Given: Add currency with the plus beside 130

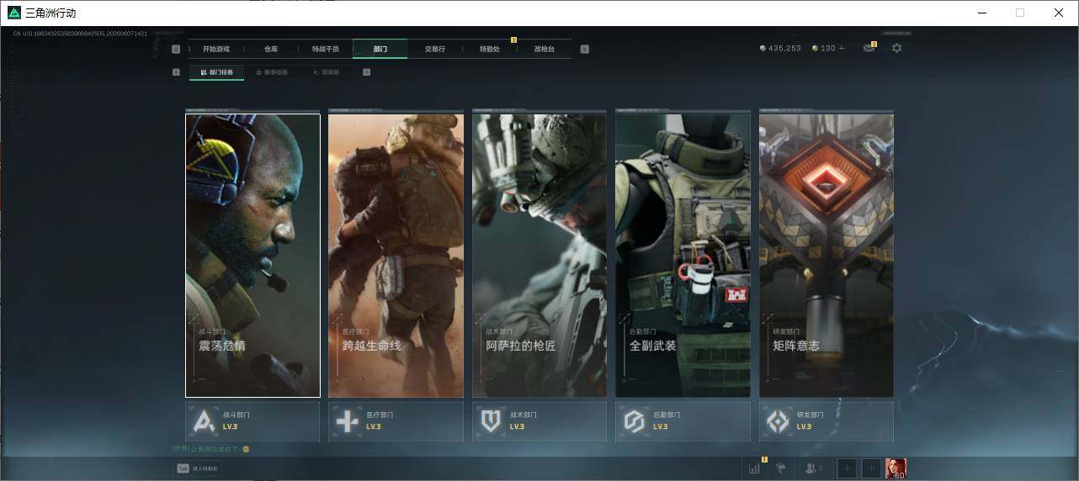Looking at the screenshot, I should click(842, 48).
